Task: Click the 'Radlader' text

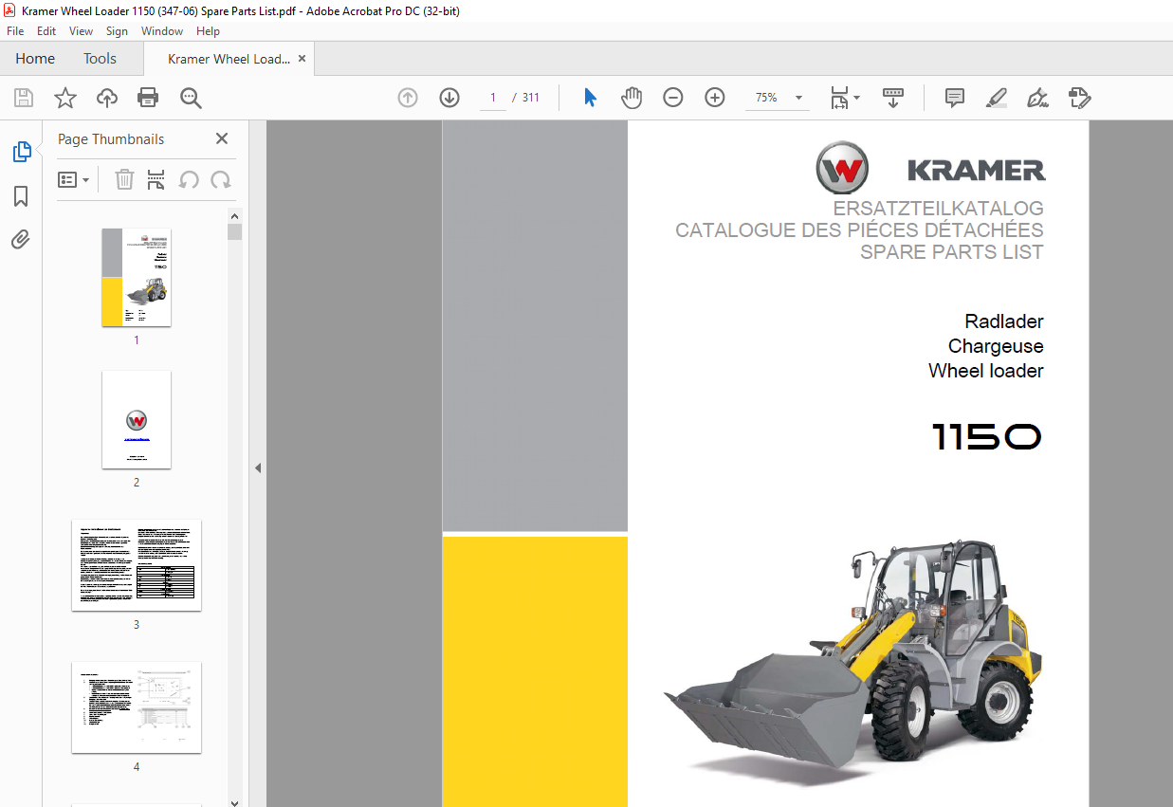Action: (x=1004, y=321)
